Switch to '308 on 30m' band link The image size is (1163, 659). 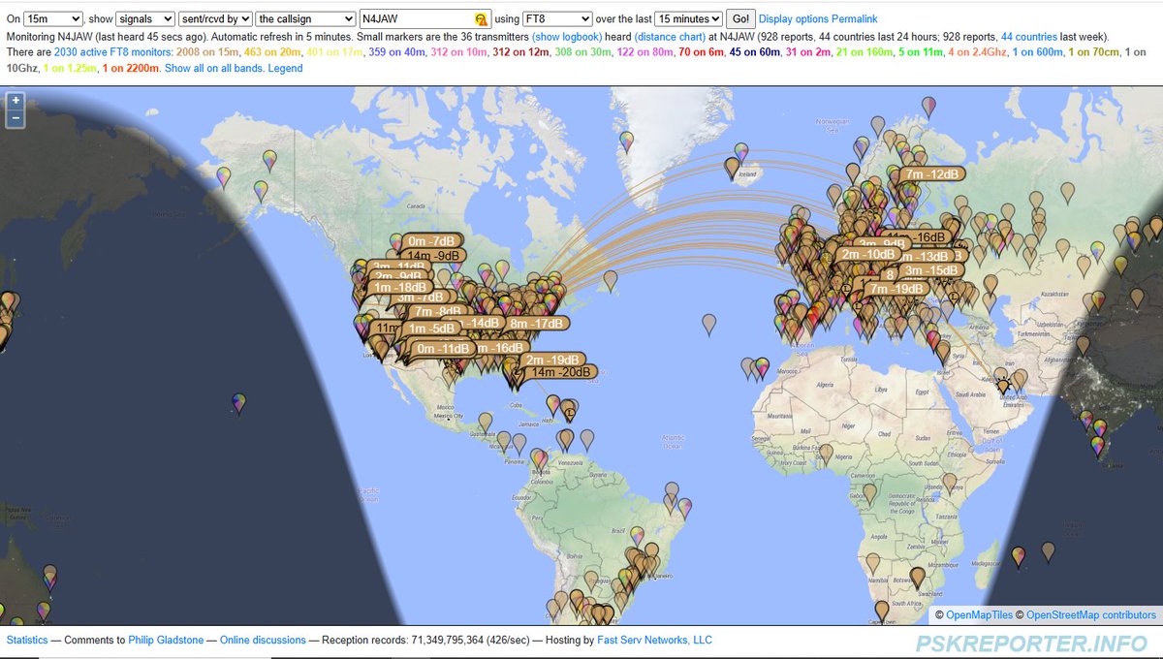[583, 52]
